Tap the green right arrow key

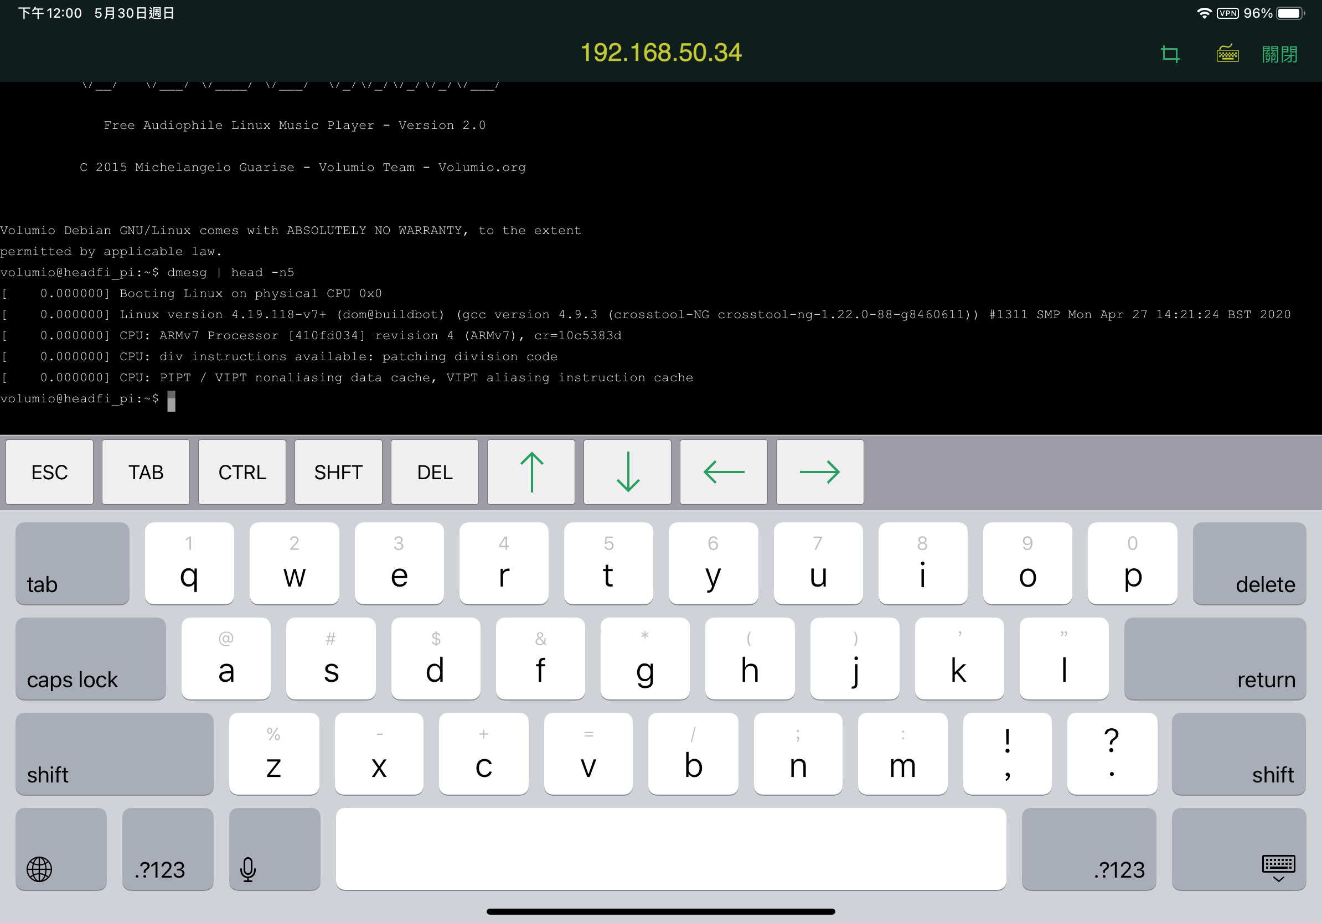pyautogui.click(x=820, y=472)
